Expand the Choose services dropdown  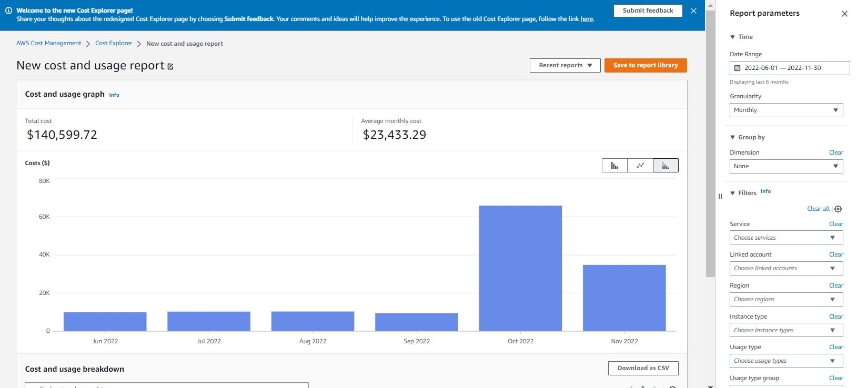tap(786, 238)
